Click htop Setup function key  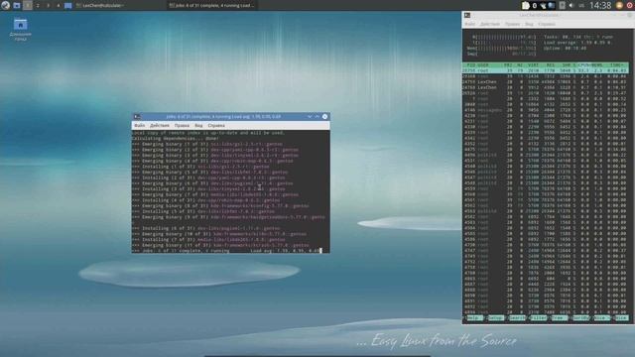coord(495,318)
